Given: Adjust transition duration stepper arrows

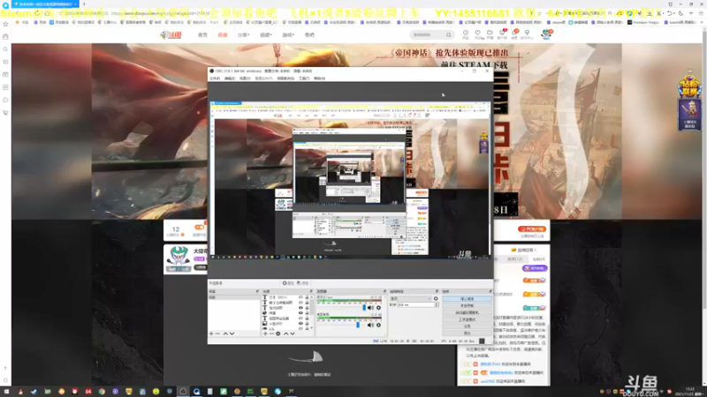Looking at the screenshot, I should point(436,304).
